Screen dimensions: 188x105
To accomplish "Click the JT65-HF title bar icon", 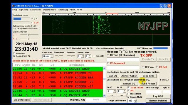I will [x=13, y=6].
